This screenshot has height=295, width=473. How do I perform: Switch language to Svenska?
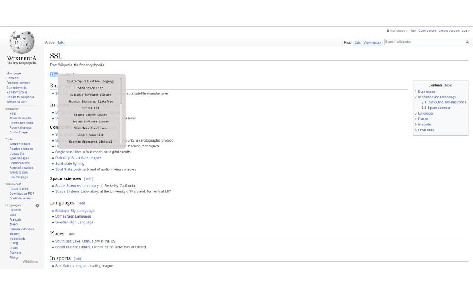[x=15, y=253]
